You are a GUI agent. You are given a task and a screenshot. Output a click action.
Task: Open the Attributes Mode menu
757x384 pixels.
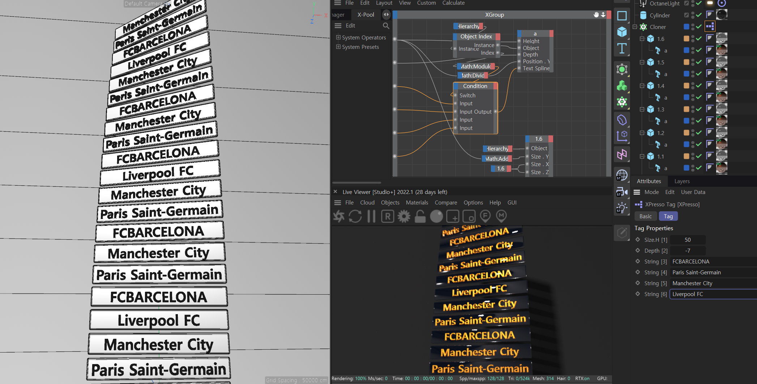point(651,192)
